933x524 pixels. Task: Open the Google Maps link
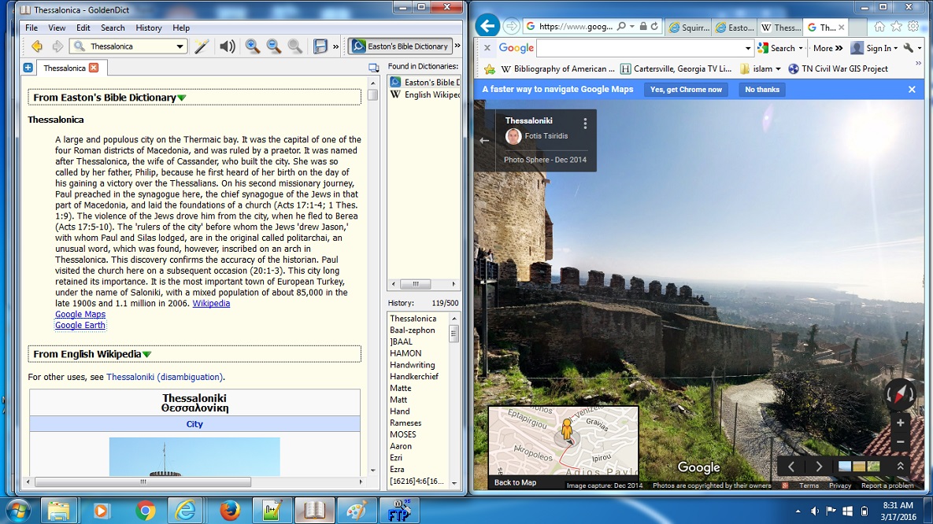click(x=80, y=314)
